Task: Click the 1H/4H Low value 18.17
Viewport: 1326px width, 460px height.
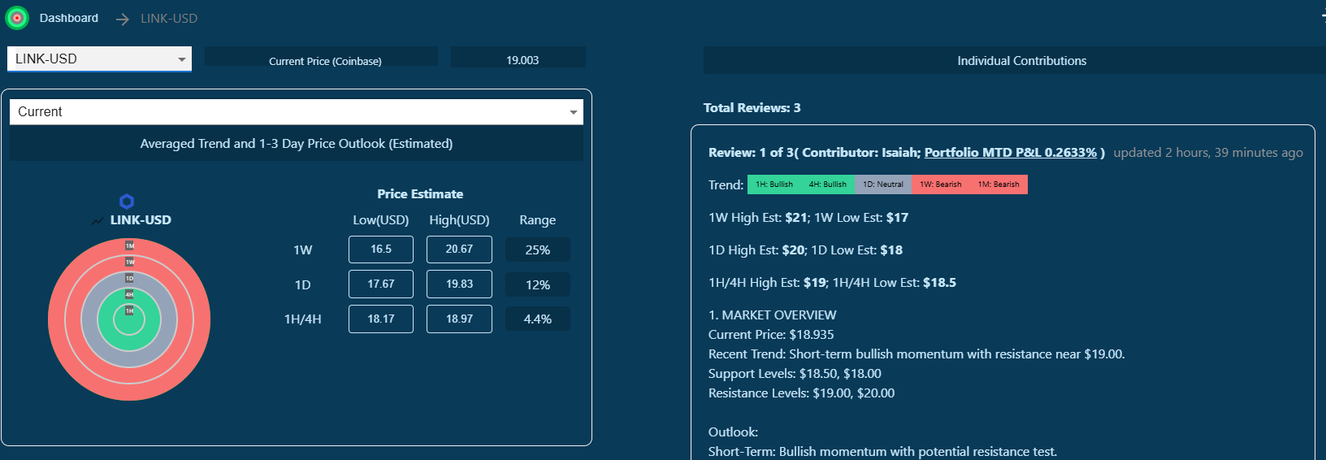Action: 381,319
